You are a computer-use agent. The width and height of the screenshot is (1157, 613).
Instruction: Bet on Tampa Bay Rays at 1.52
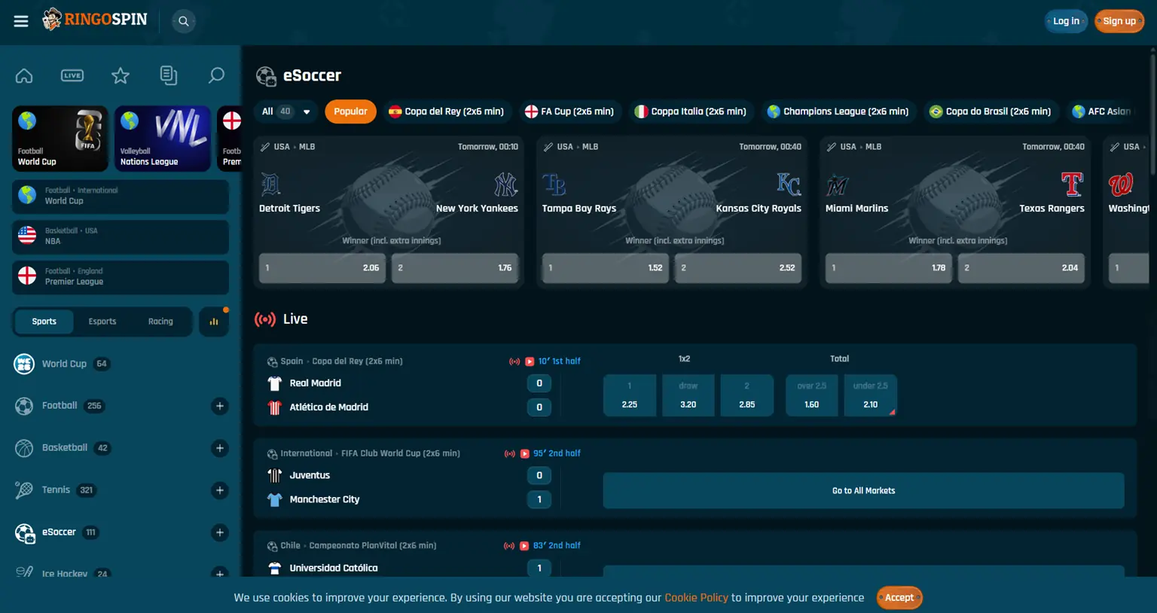[606, 268]
